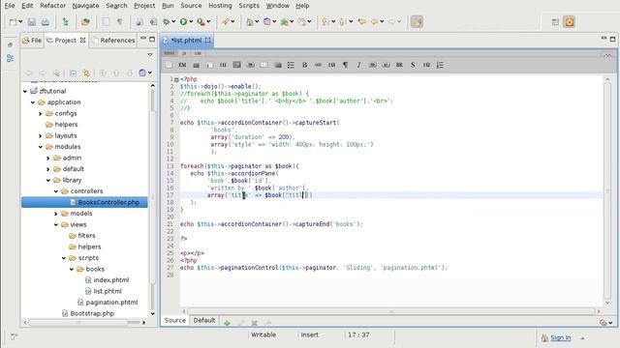620x348 pixels.
Task: Click the Debug gear toolbar icon
Action: 167,22
